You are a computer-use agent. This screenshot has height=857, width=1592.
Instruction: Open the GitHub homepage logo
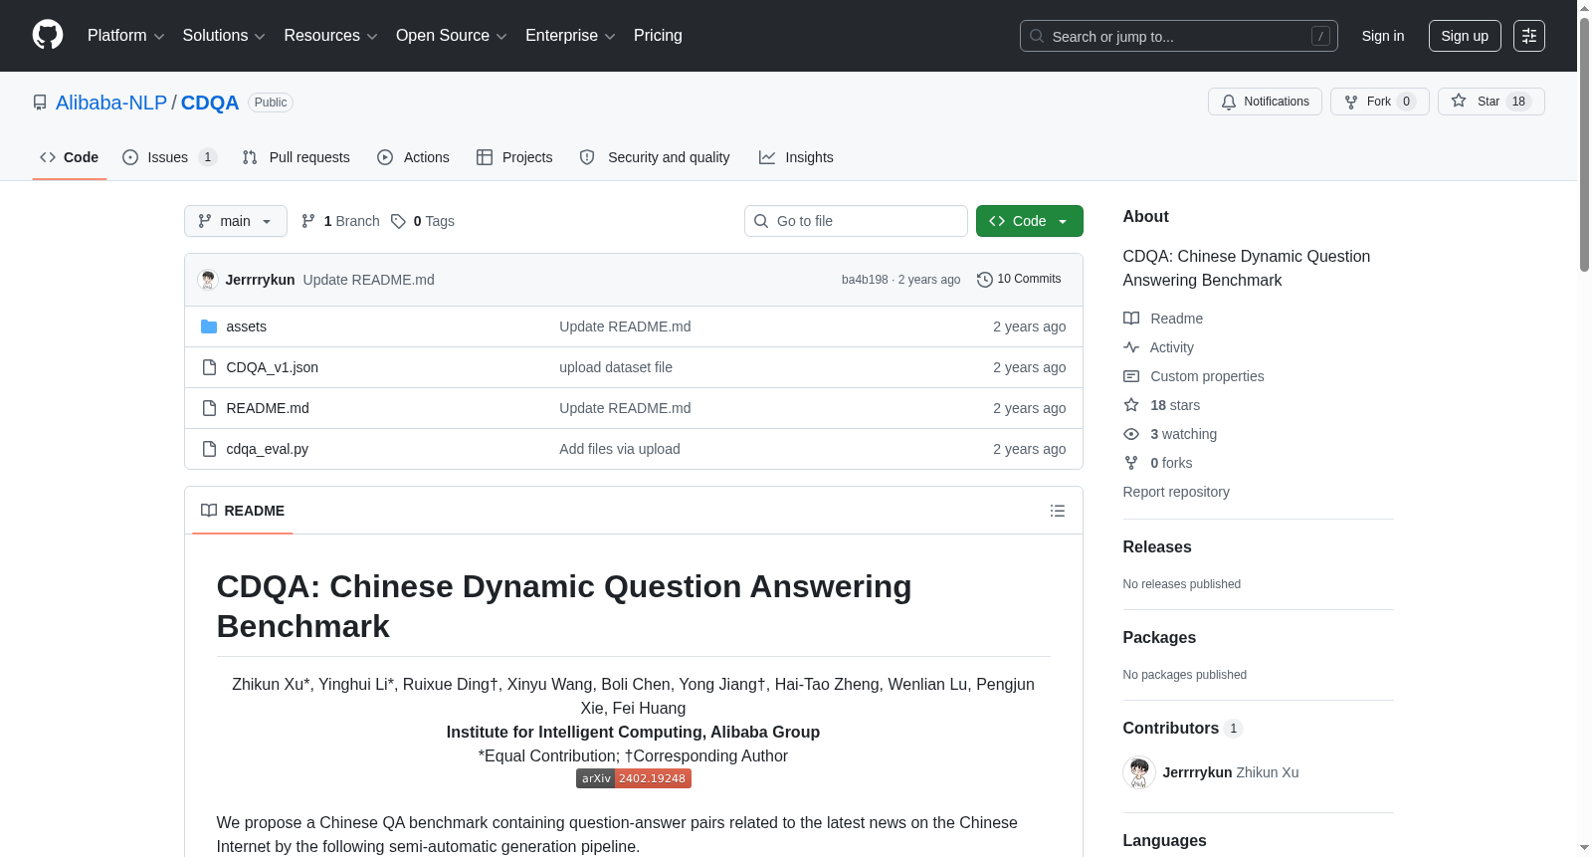(48, 35)
